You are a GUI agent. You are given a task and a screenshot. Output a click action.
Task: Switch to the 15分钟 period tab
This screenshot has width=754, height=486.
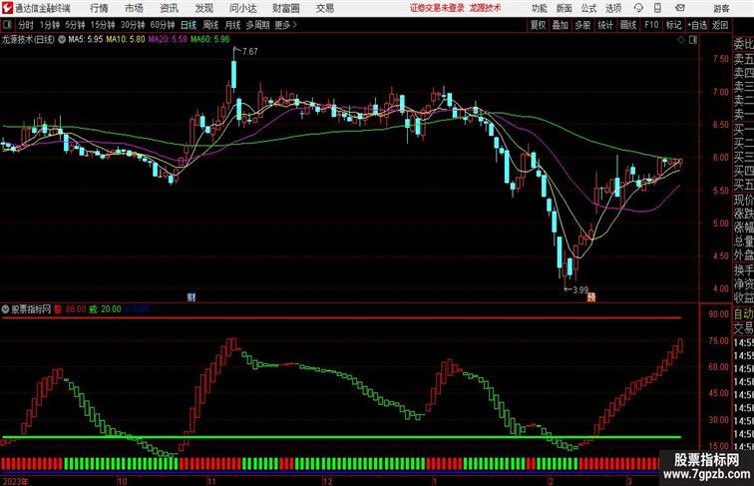(103, 25)
